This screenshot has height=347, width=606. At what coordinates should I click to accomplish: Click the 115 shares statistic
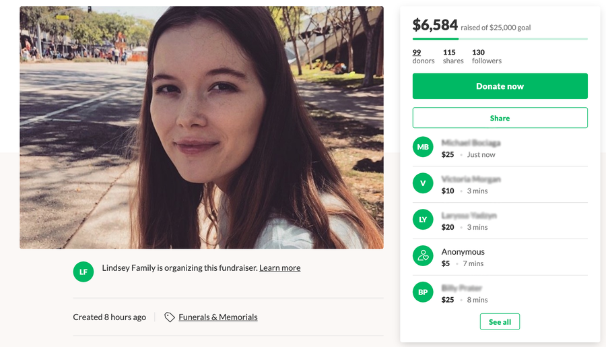452,57
